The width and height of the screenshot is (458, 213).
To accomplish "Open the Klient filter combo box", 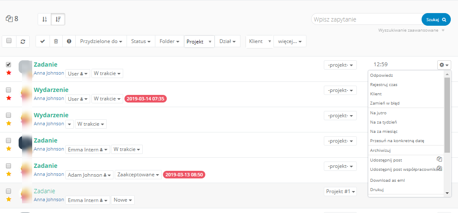I will tap(259, 41).
